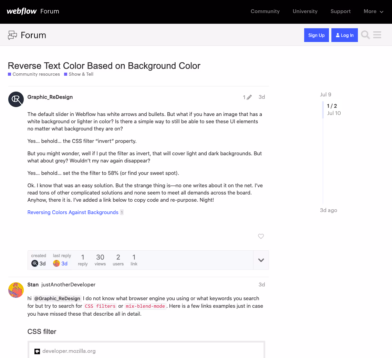Image resolution: width=392 pixels, height=358 pixels.
Task: Open the Community menu item
Action: [x=265, y=11]
